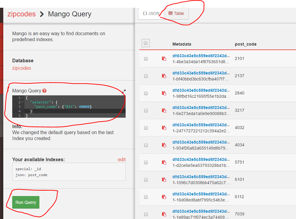The image size is (296, 219).
Task: Click the document icon beside post_code 2101
Action: [164, 59]
